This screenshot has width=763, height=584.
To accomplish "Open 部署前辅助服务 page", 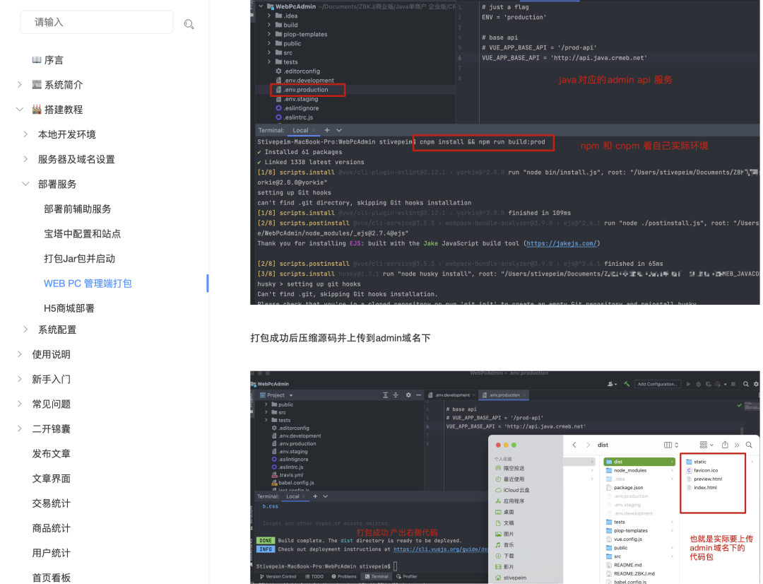I will (78, 209).
